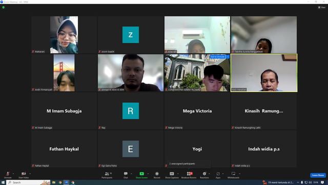Click the Kinasih Ramung... participant tile
The width and height of the screenshot is (328, 185).
pos(264,111)
